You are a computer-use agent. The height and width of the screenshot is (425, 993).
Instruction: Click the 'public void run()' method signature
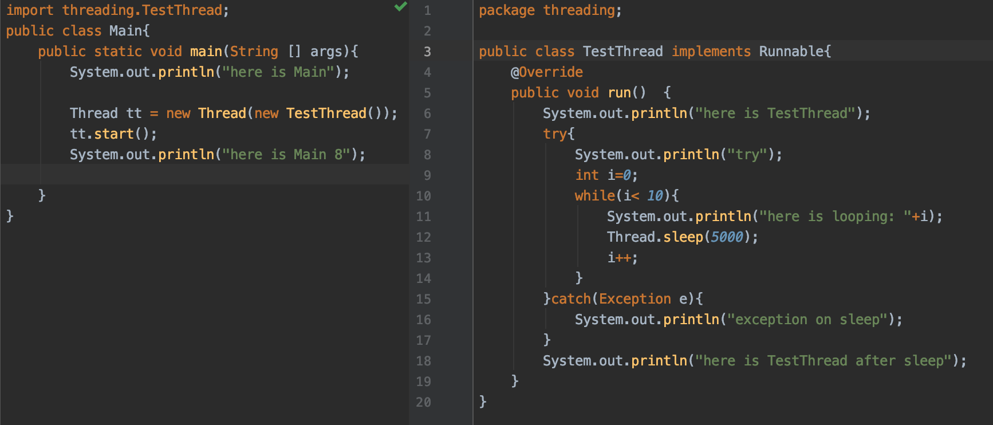[x=591, y=93]
